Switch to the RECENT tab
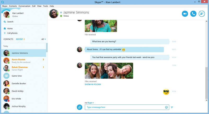Image resolution: width=209 pixels, height=114 pixels. point(20,39)
